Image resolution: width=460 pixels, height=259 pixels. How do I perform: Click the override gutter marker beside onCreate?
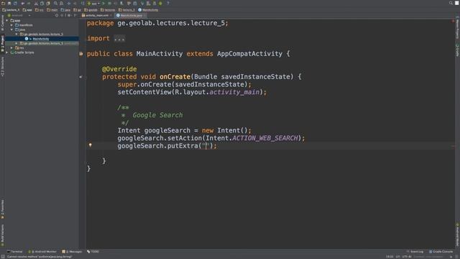(x=80, y=77)
